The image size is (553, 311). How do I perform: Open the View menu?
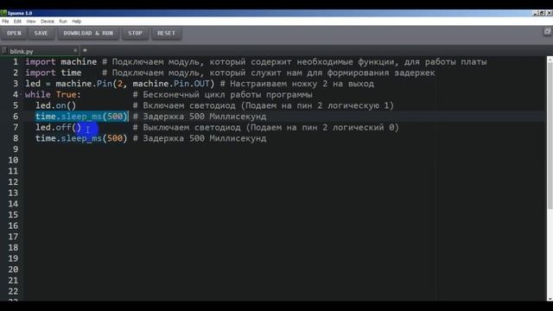[x=31, y=21]
